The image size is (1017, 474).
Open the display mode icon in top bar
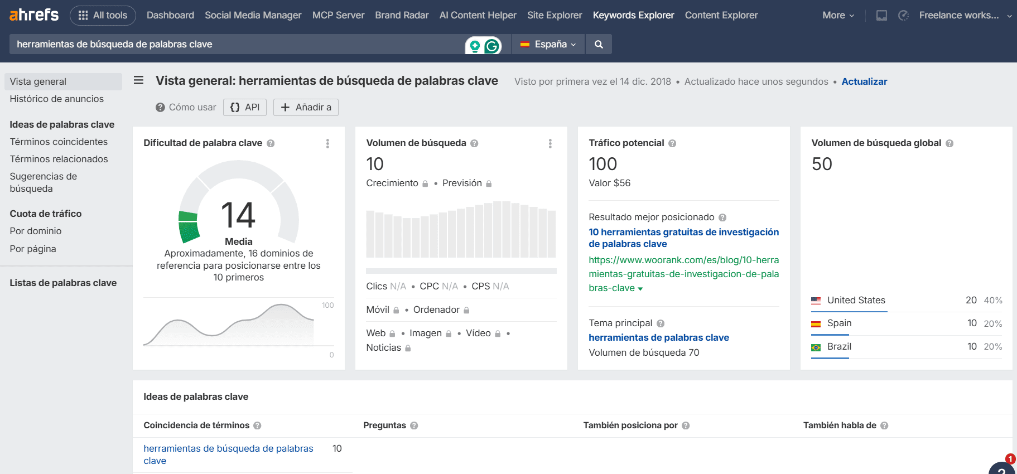click(881, 16)
